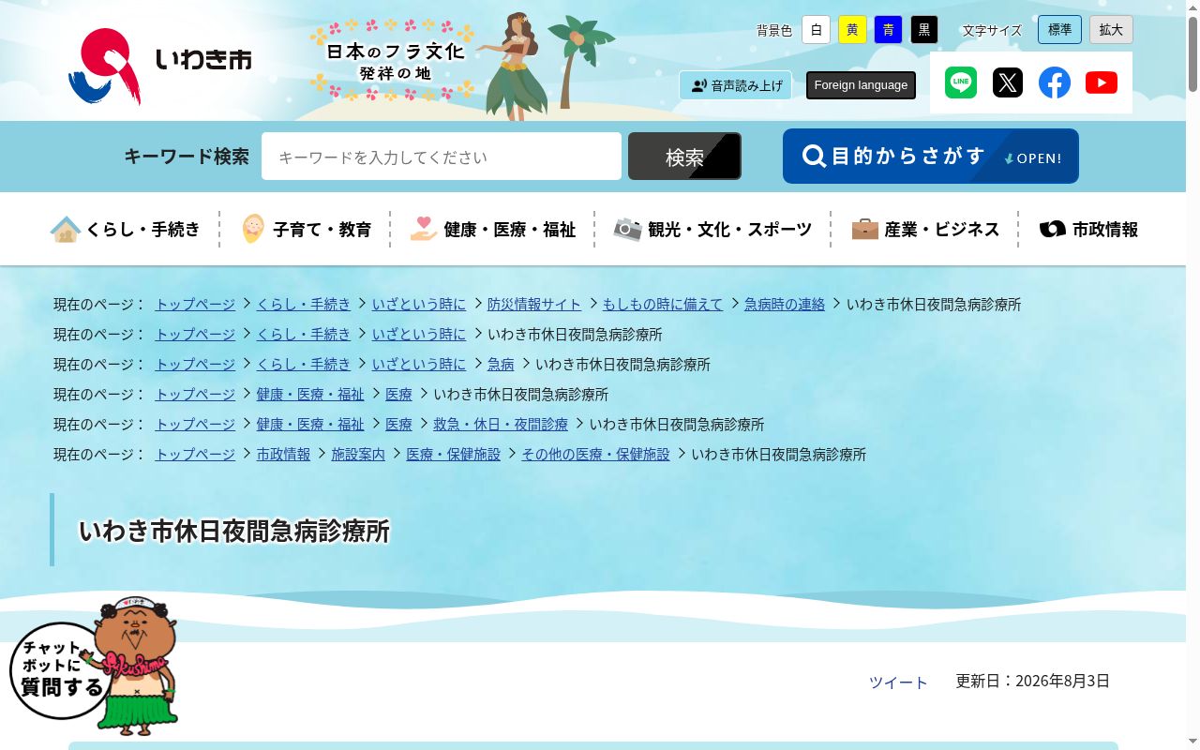Set background color to blue (青)
This screenshot has width=1200, height=750.
pos(888,30)
